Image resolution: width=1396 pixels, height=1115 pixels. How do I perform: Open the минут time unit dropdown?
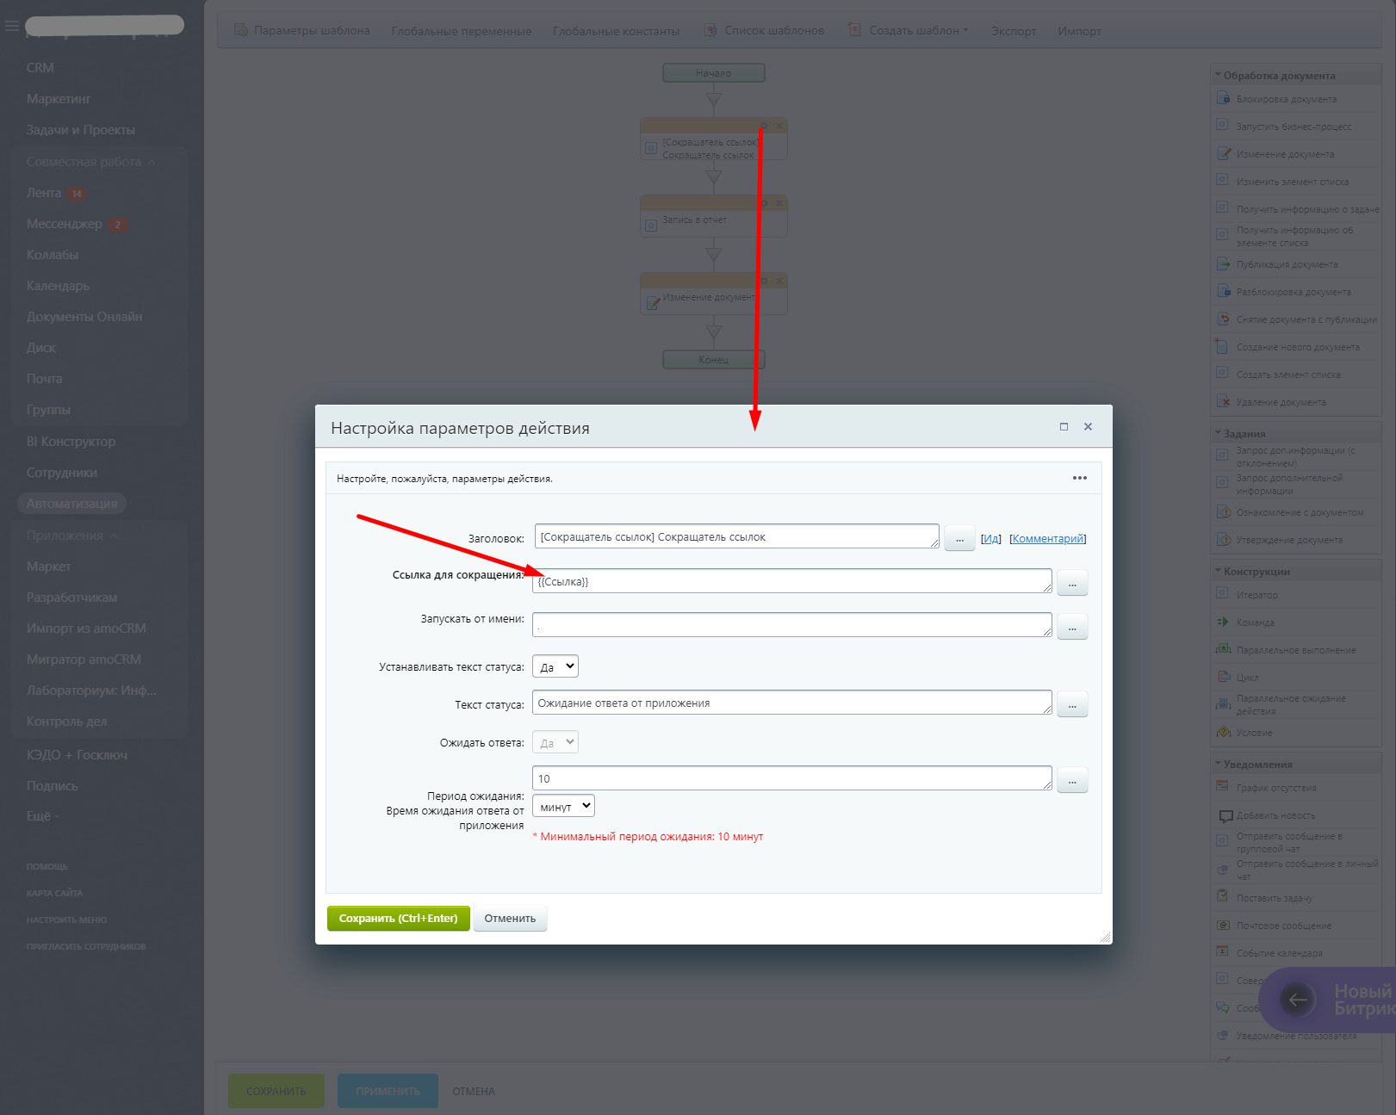pyautogui.click(x=563, y=806)
